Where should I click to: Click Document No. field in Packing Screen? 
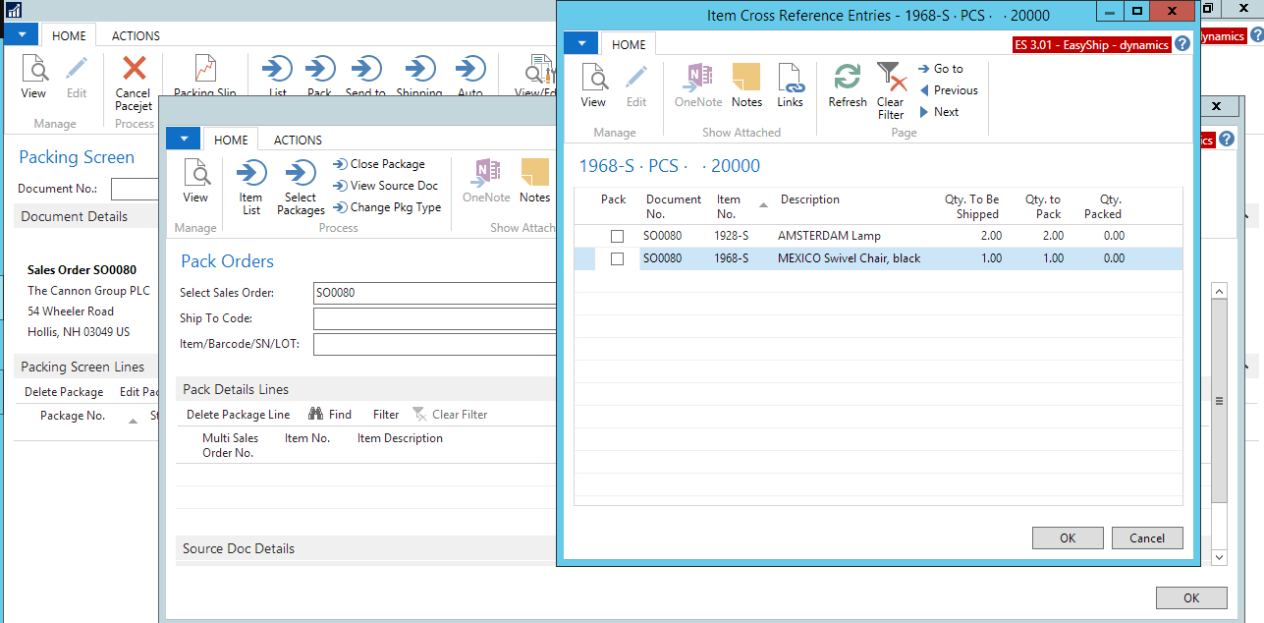pos(136,189)
